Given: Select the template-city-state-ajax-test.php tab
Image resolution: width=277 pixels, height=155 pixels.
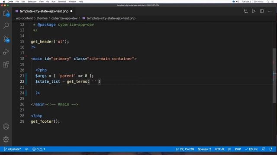Looking at the screenshot, I should click(x=44, y=11).
